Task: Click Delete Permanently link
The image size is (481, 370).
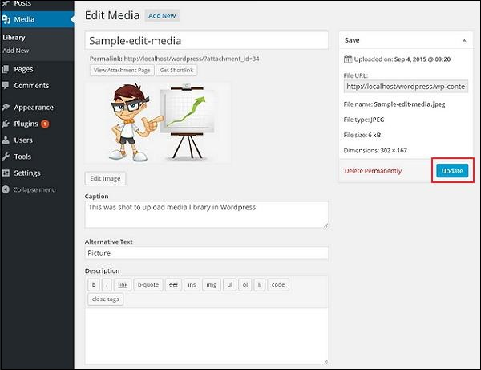Action: pyautogui.click(x=373, y=171)
